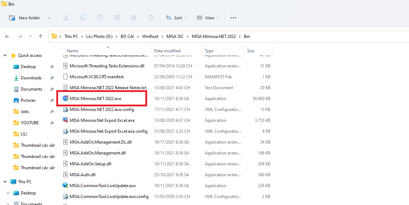Click the MISA Mimosa.NET 2022.exe application icon
Image resolution: width=409 pixels, height=205 pixels.
(x=65, y=99)
